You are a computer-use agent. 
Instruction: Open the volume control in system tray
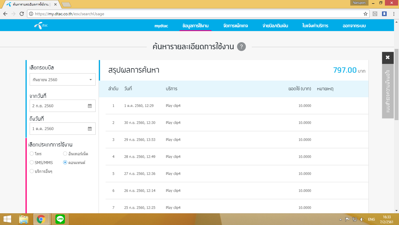[x=362, y=219]
